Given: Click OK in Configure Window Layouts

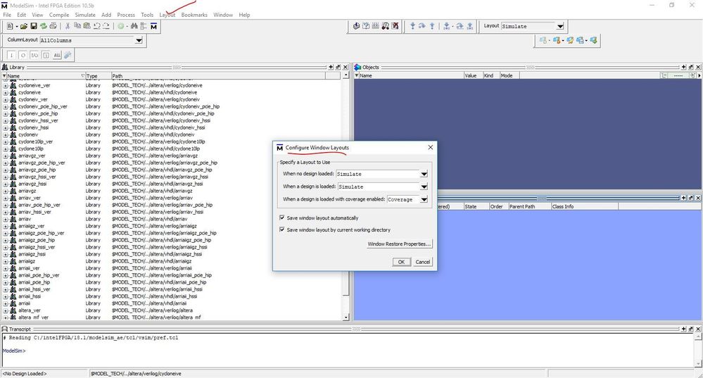Looking at the screenshot, I should (401, 262).
